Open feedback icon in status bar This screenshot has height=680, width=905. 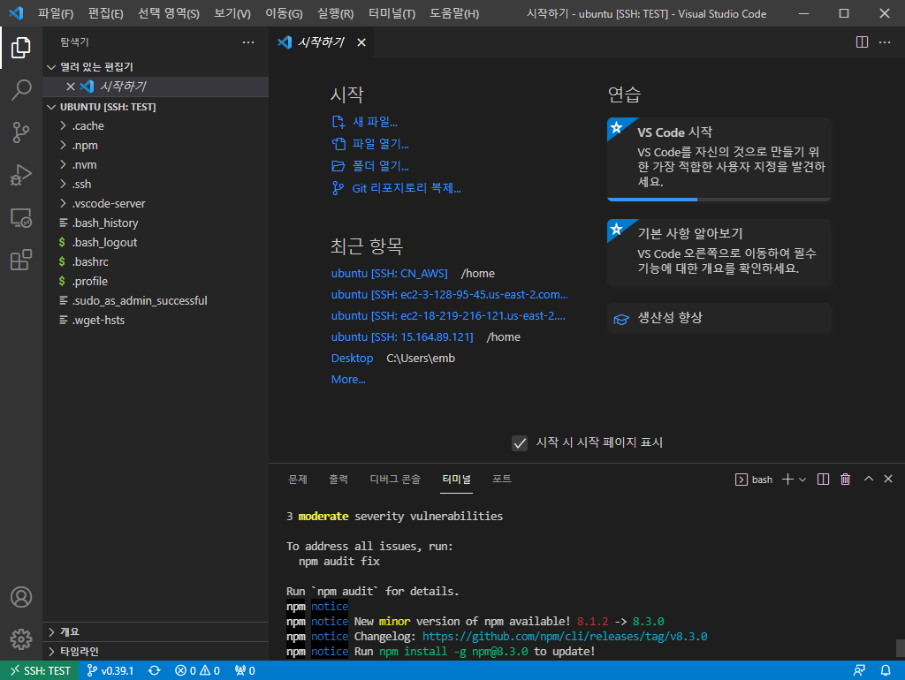point(859,670)
